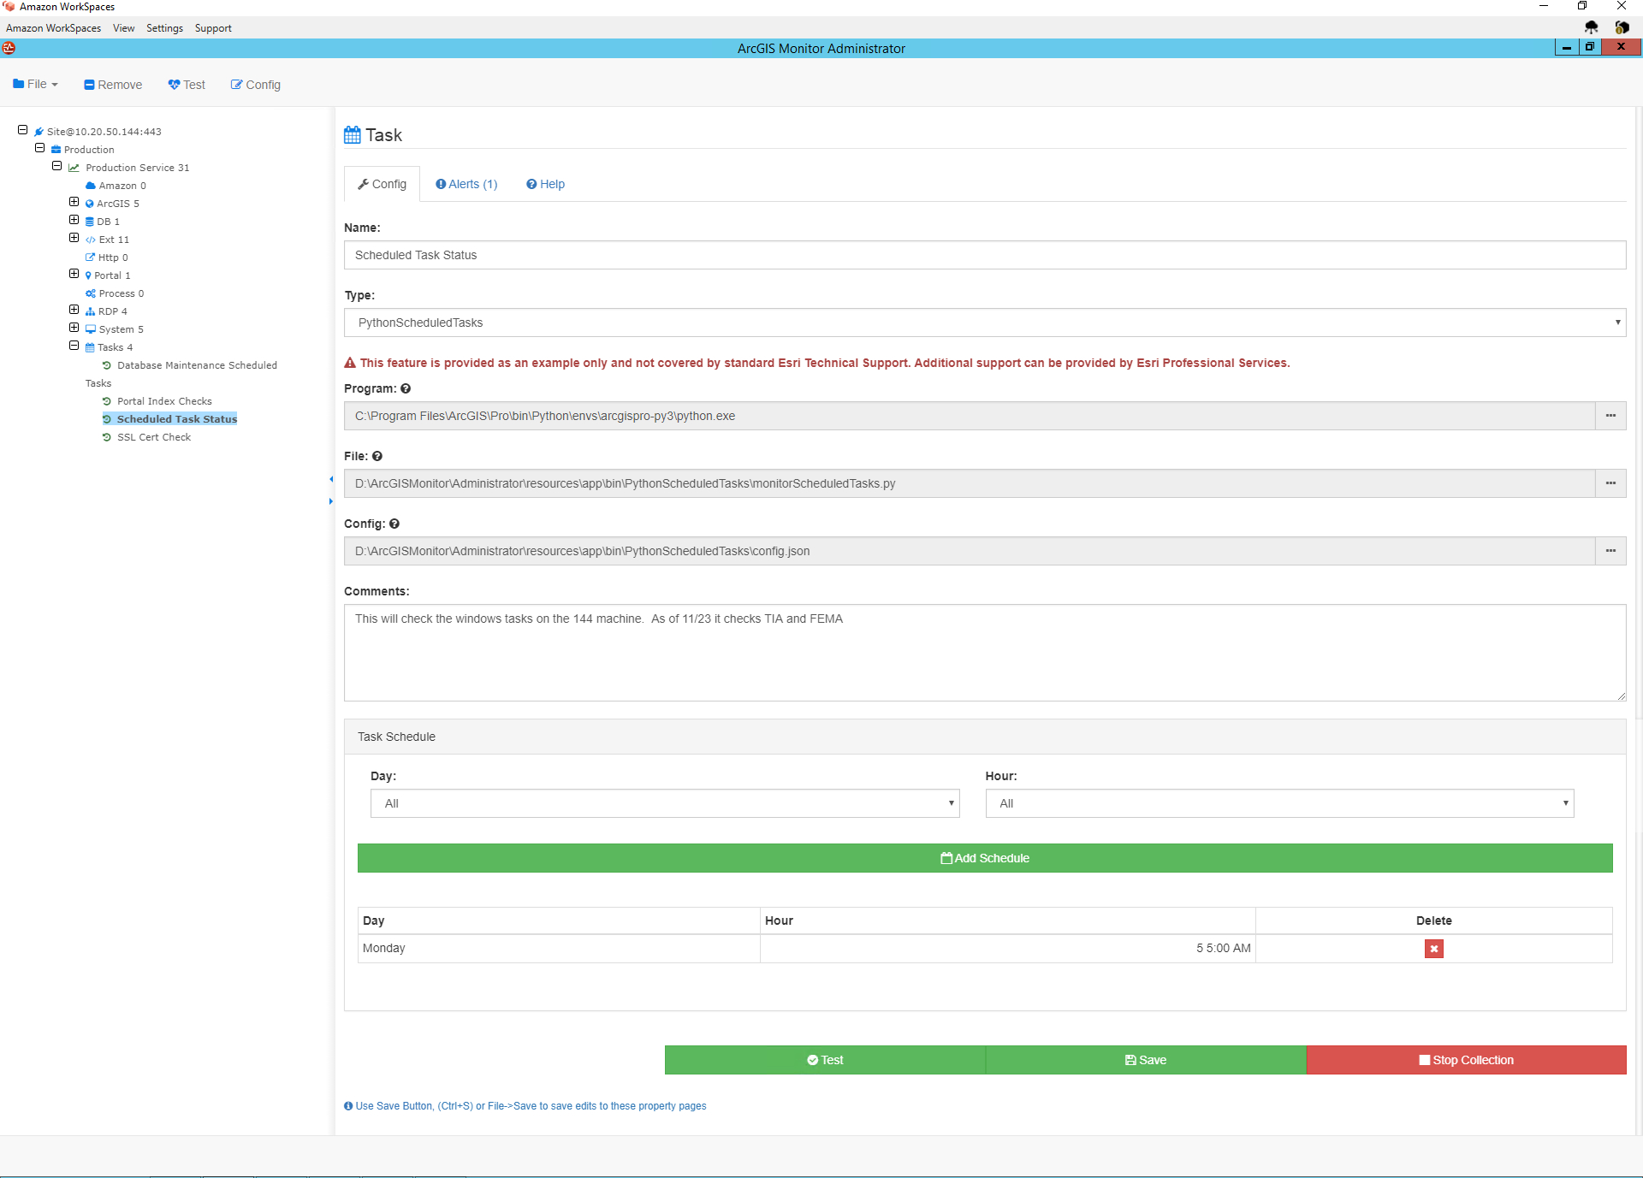Open Amazon WorkSpaces menu

coord(53,28)
